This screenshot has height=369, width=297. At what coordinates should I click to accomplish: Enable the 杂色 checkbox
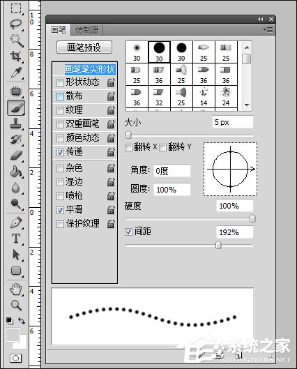pyautogui.click(x=60, y=168)
